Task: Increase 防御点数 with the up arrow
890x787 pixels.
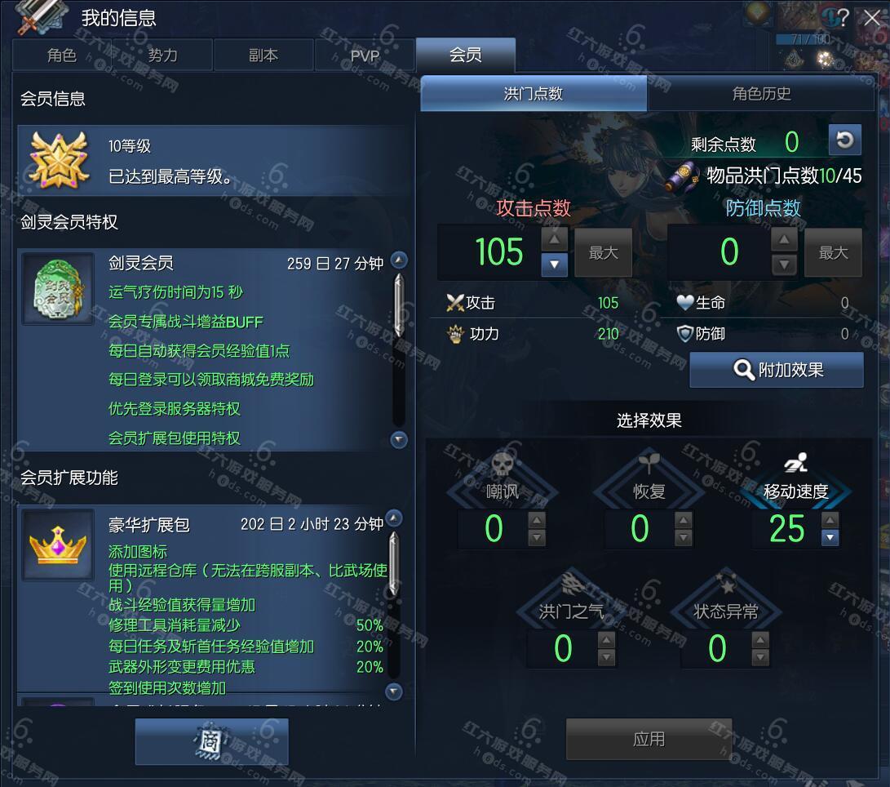Action: point(784,240)
